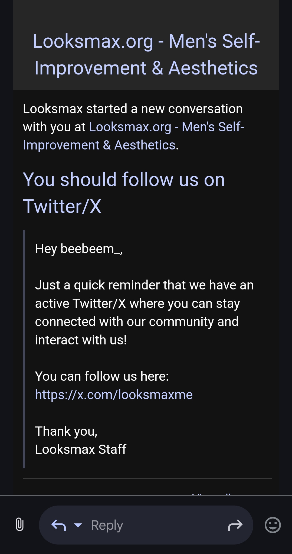The image size is (292, 554).
Task: Tap the Looksmax Staff signature text
Action: [x=81, y=449]
